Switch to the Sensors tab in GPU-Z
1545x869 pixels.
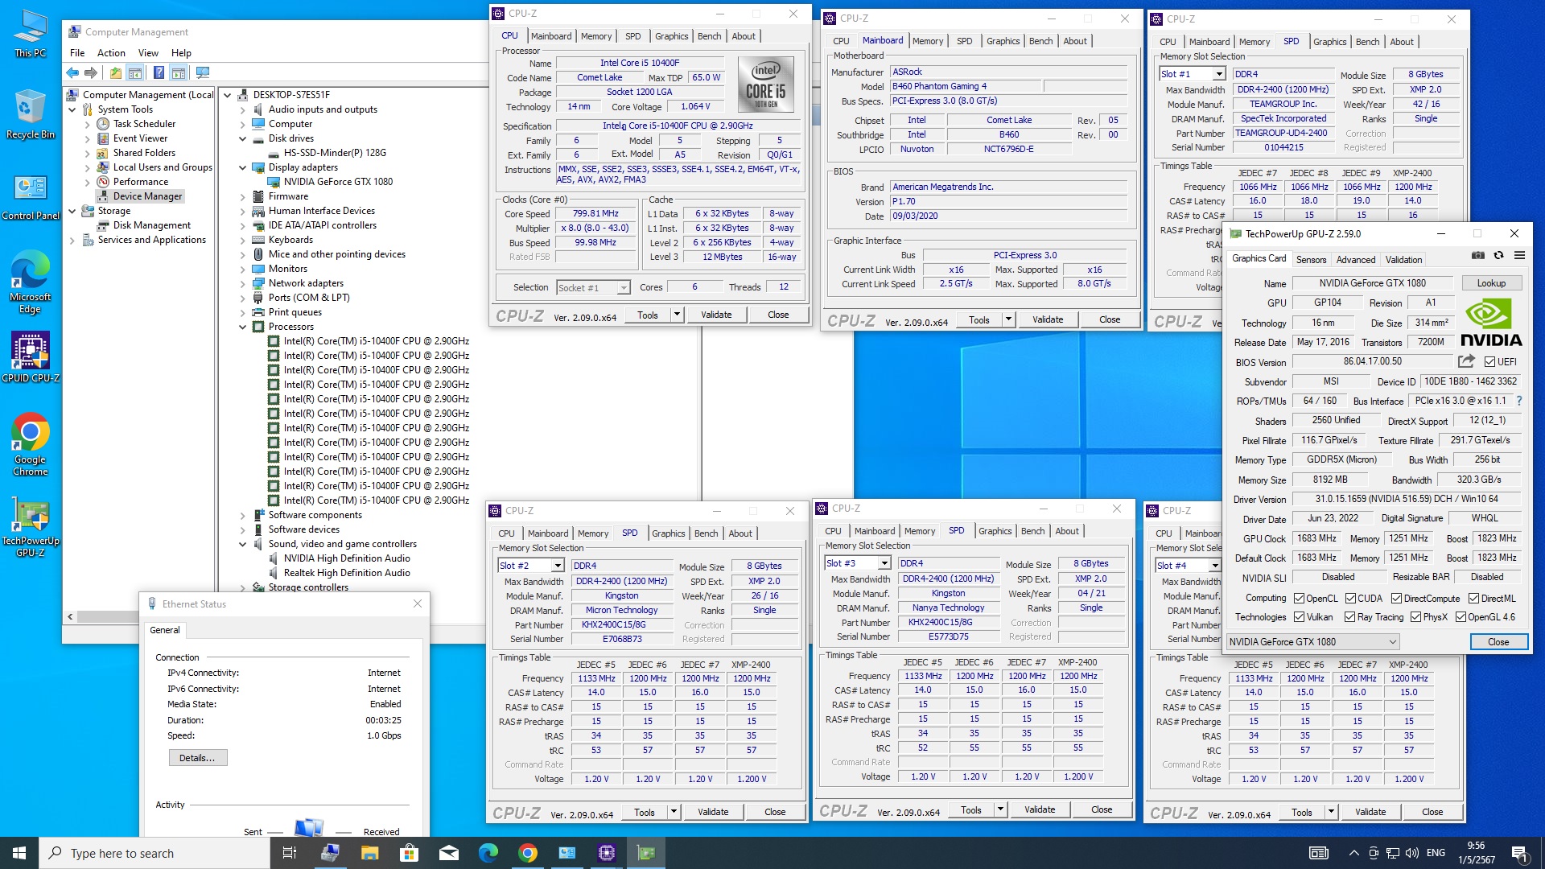click(1311, 259)
